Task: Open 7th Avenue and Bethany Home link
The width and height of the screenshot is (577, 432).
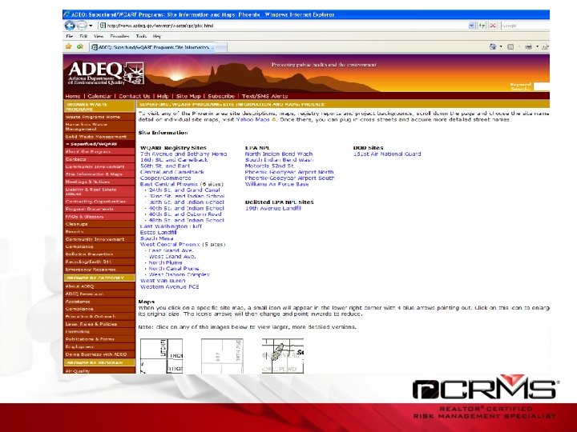Action: tap(184, 154)
